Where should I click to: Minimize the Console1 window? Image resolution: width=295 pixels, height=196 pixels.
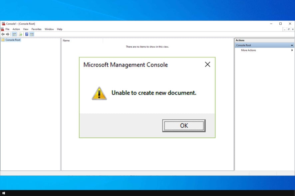[271, 24]
